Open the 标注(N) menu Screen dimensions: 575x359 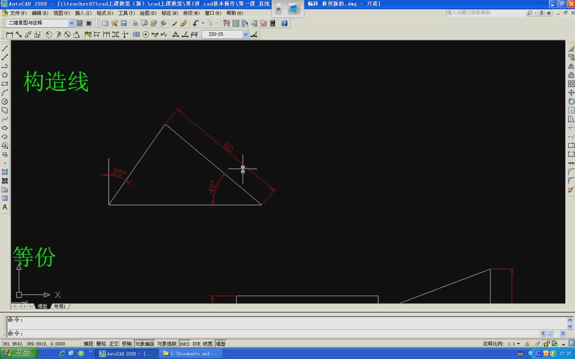click(x=170, y=13)
